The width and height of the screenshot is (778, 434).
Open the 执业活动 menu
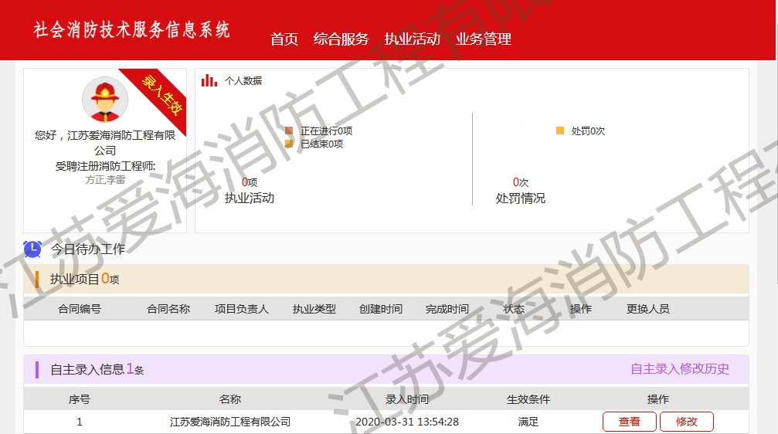413,39
